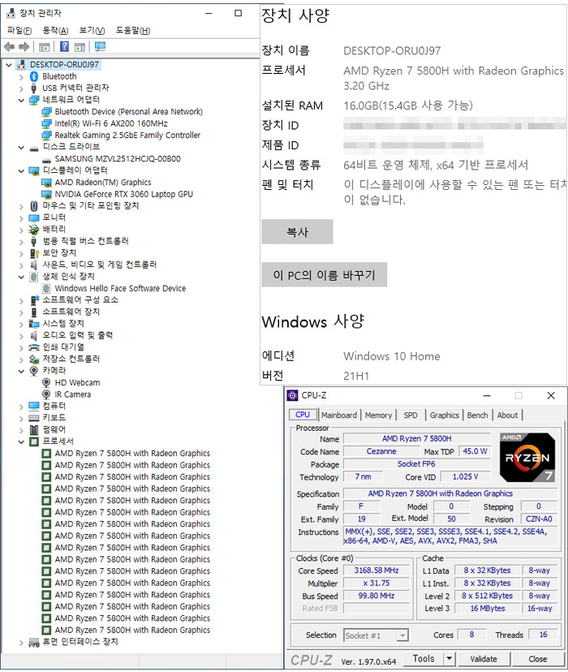The width and height of the screenshot is (568, 672).
Task: Expand the 저장소 컨트롤러 category
Action: 21,360
